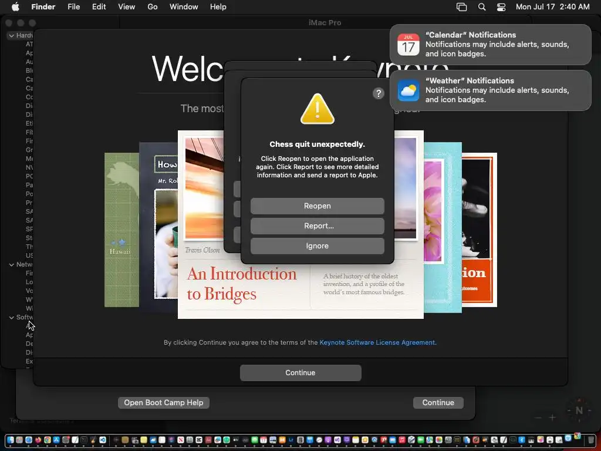Open the Finder menu
Screen dimensions: 601x451
pyautogui.click(x=43, y=7)
